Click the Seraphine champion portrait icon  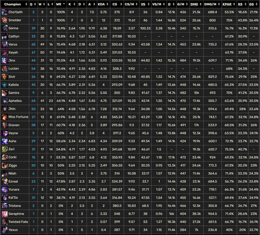pyautogui.click(x=5, y=214)
